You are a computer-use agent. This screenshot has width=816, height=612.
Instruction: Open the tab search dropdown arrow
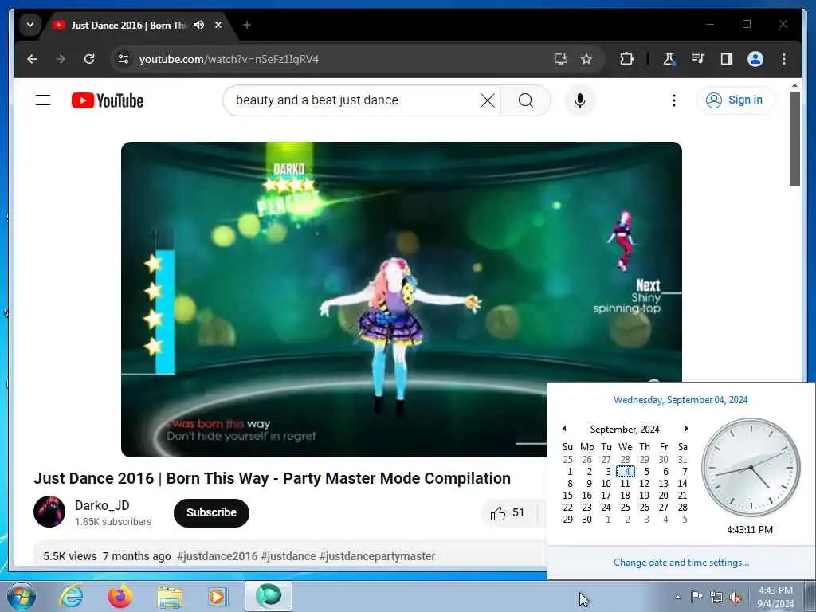30,25
